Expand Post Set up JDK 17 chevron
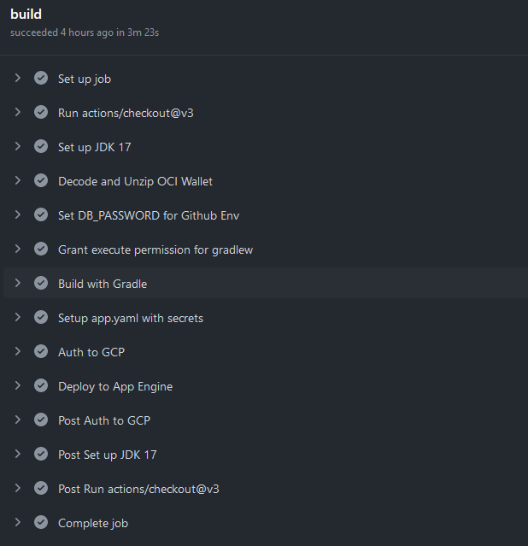Image resolution: width=528 pixels, height=546 pixels. [x=18, y=454]
